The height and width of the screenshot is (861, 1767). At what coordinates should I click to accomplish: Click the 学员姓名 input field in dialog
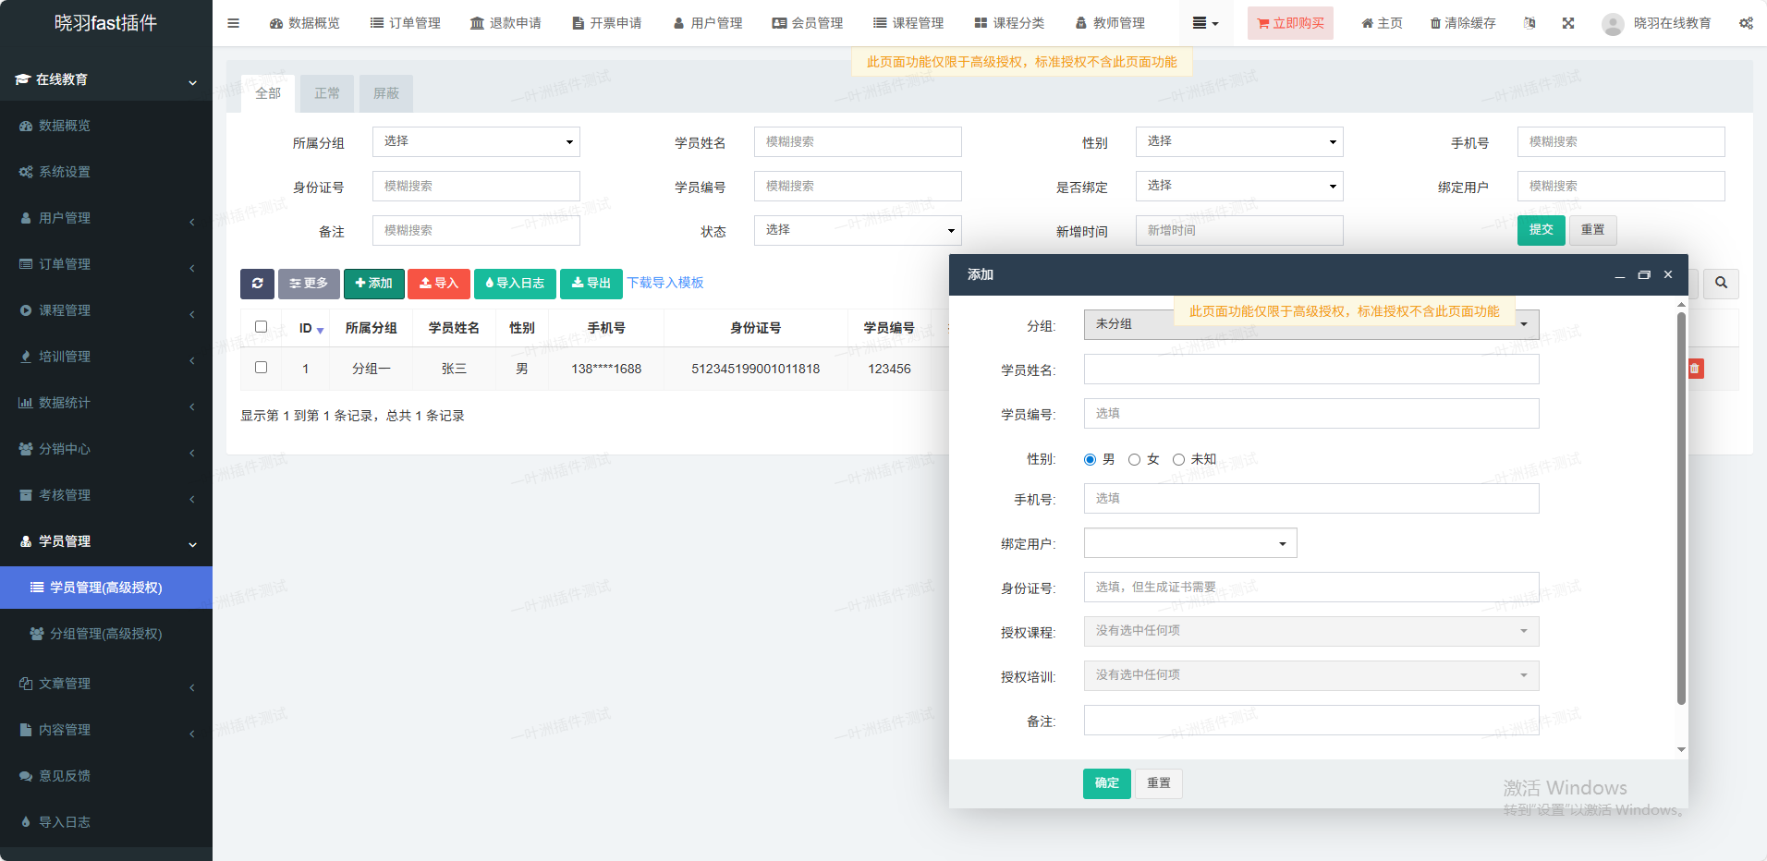(x=1310, y=370)
